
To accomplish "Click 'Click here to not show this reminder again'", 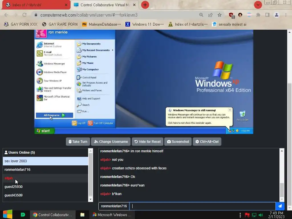I will pyautogui.click(x=189, y=123).
